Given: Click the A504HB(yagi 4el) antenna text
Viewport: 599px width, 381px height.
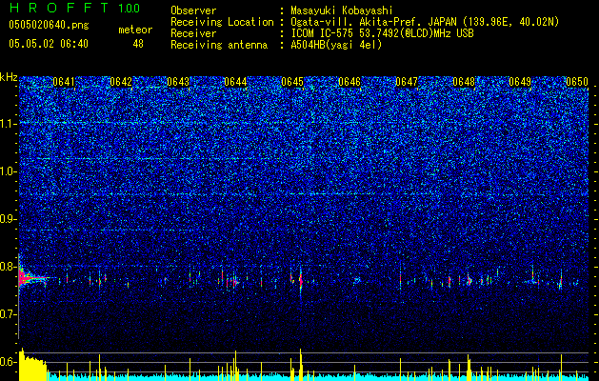Looking at the screenshot, I should click(336, 45).
